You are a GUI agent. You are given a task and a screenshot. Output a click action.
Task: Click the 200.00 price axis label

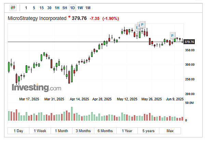pyautogui.click(x=190, y=94)
